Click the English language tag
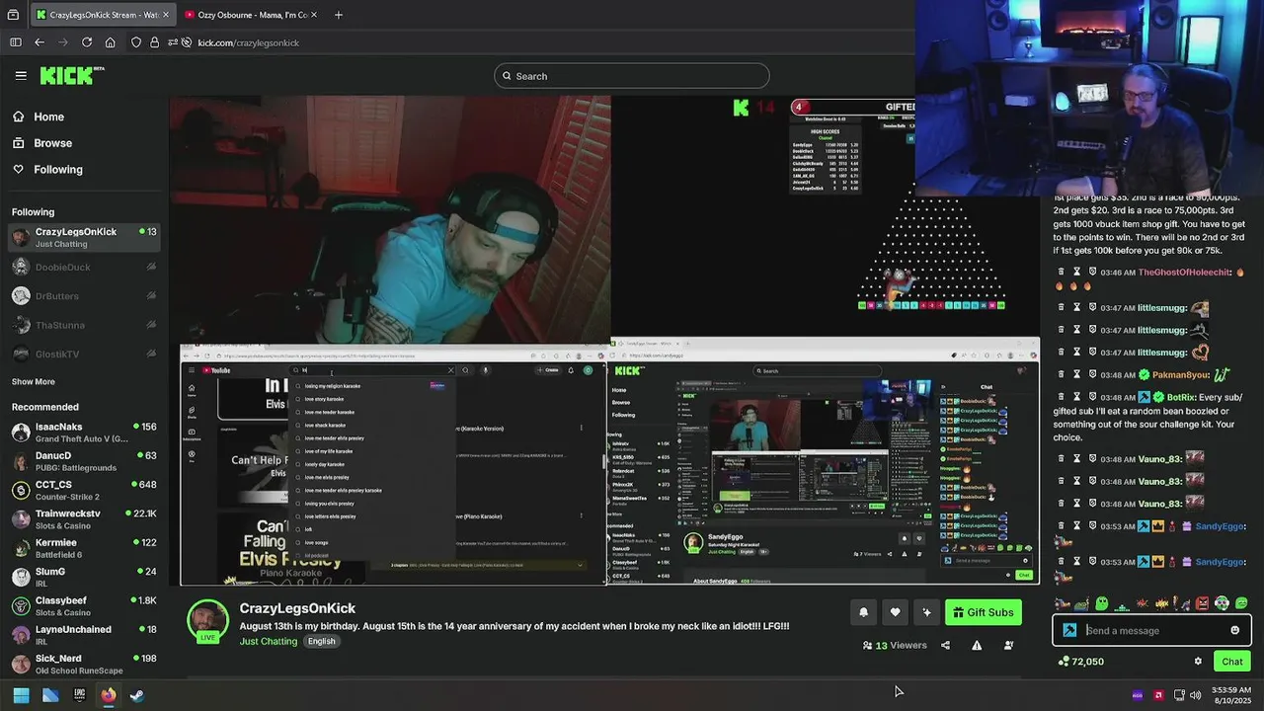 point(321,641)
